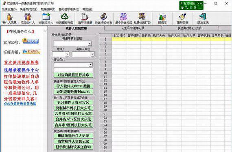Click the green 五笔拼音 input method bar
Screen dimensions: 232x152
click(x=191, y=6)
